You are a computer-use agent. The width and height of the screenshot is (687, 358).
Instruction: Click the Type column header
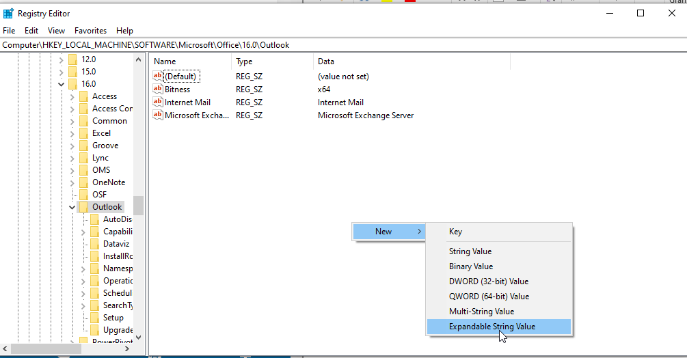point(272,61)
